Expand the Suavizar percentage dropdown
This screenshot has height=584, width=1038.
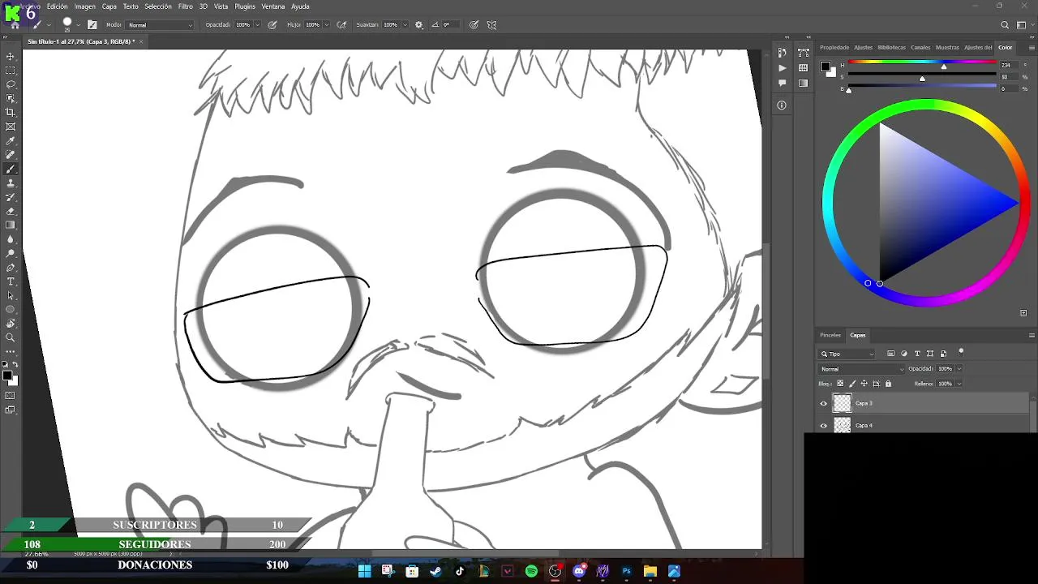[x=405, y=25]
